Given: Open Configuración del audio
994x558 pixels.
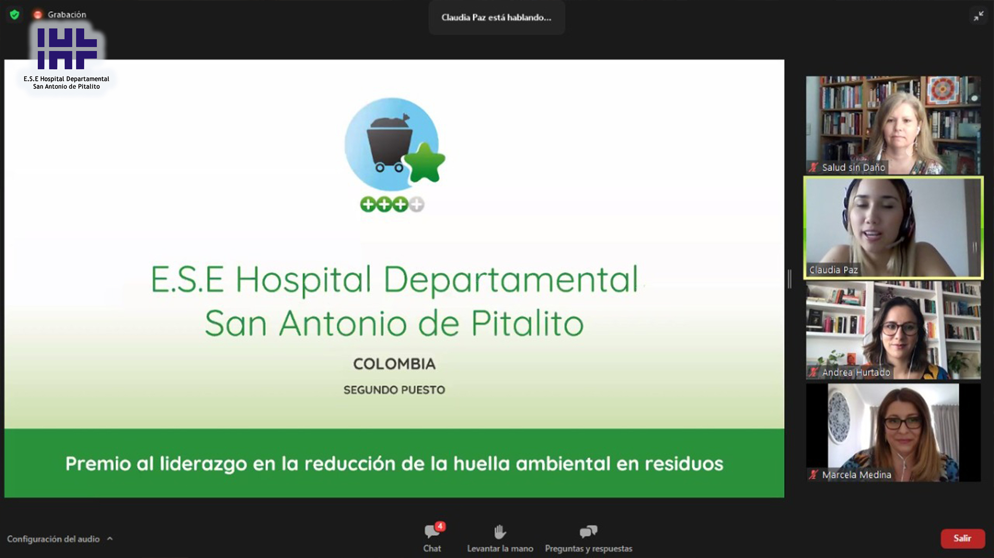Looking at the screenshot, I should (x=53, y=539).
